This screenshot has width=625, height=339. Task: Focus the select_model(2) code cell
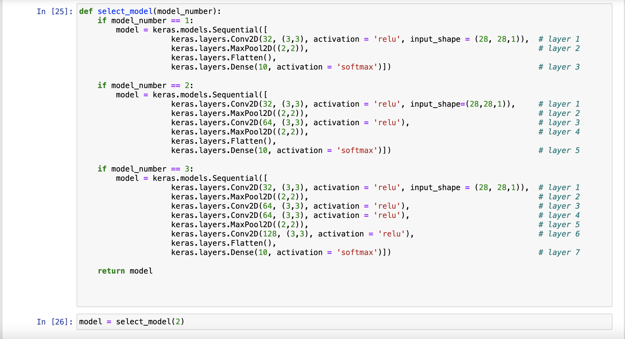point(344,322)
